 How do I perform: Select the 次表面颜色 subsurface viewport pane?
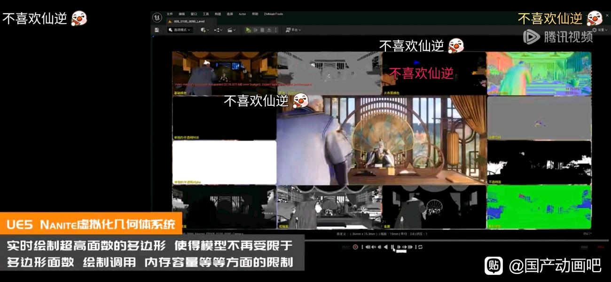point(434,73)
